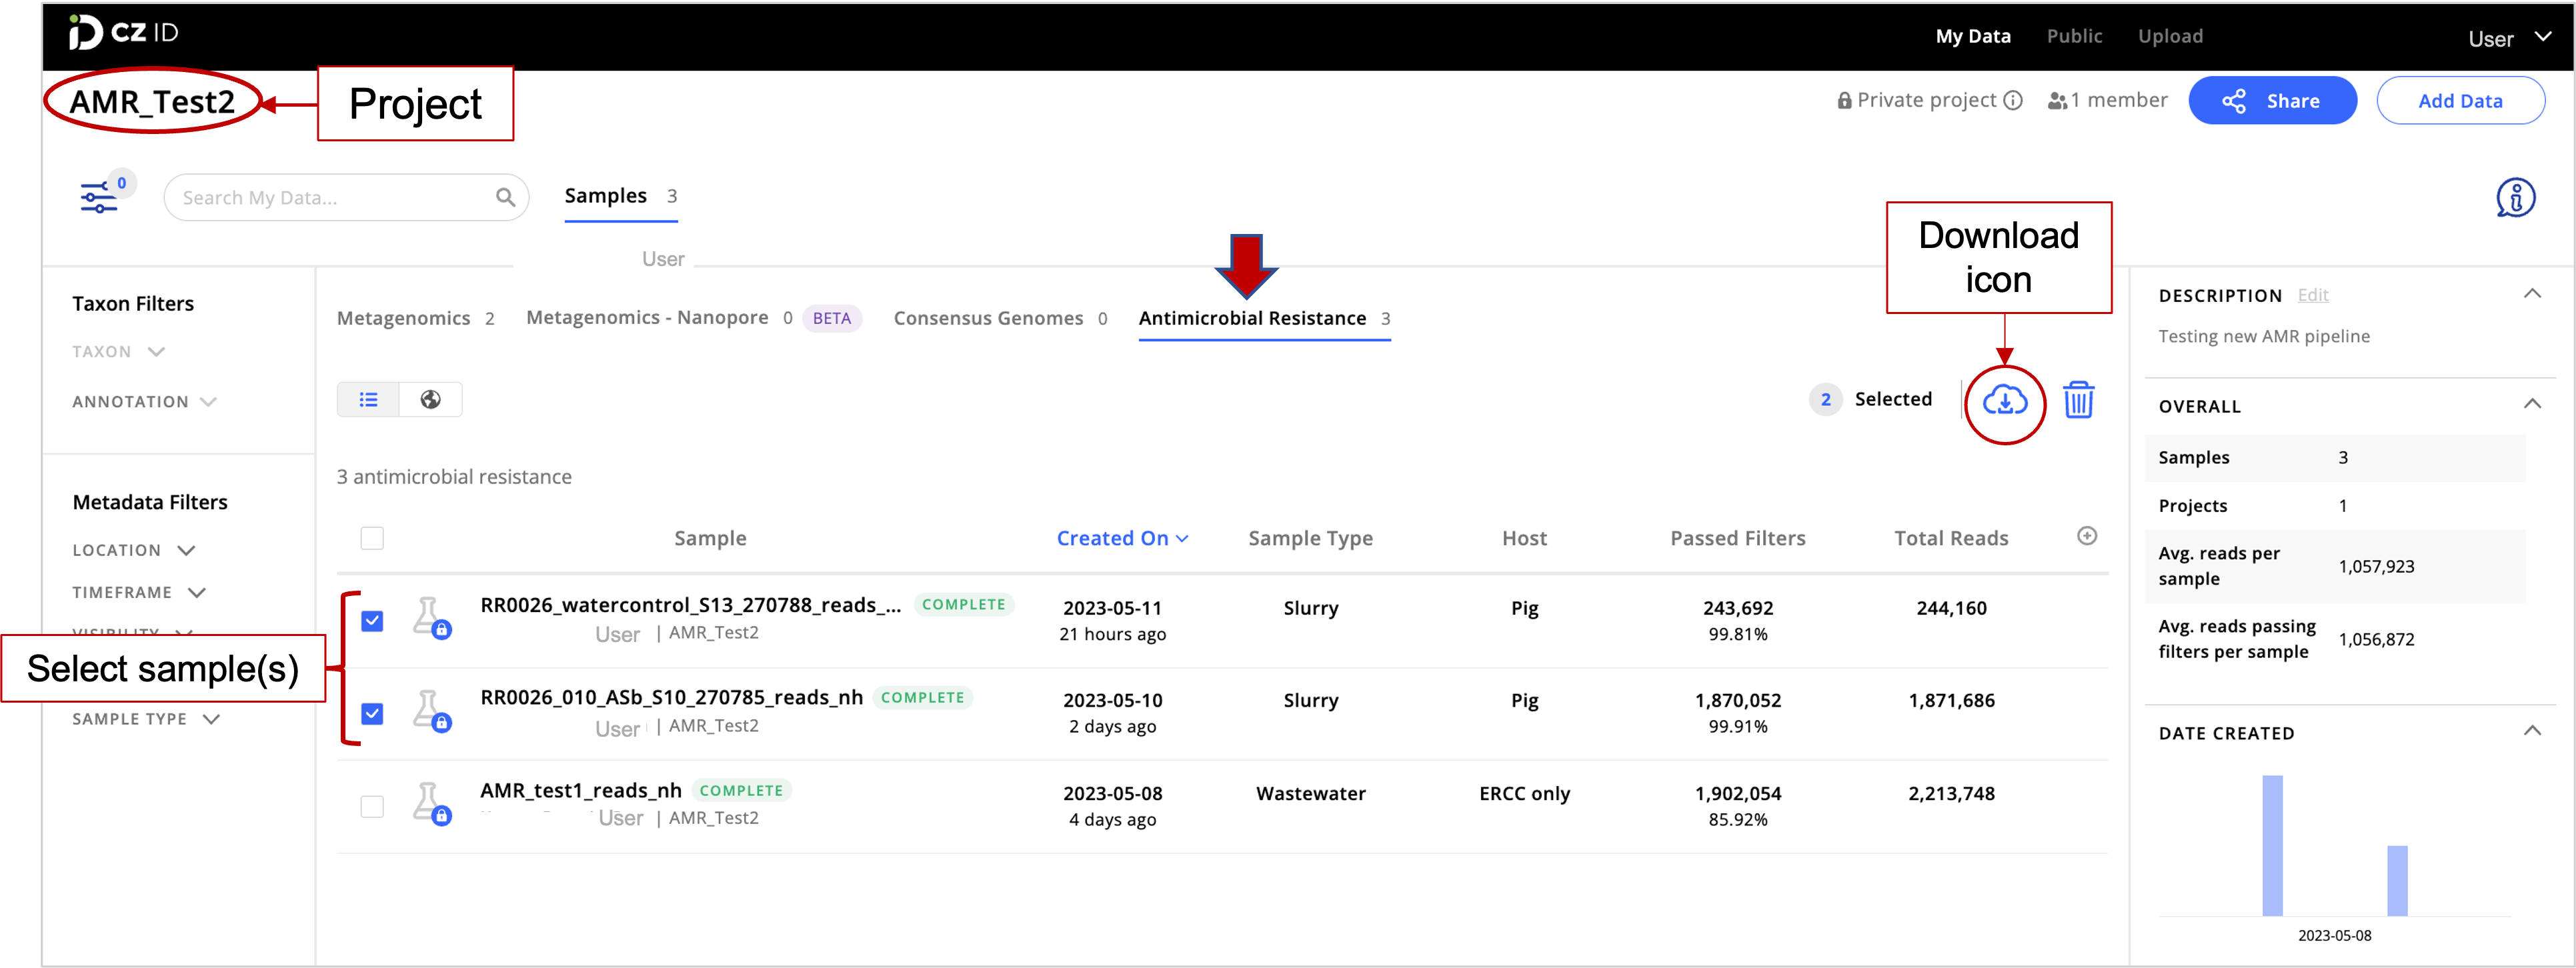Open the Public section in top navigation
The height and width of the screenshot is (968, 2576).
2074,35
